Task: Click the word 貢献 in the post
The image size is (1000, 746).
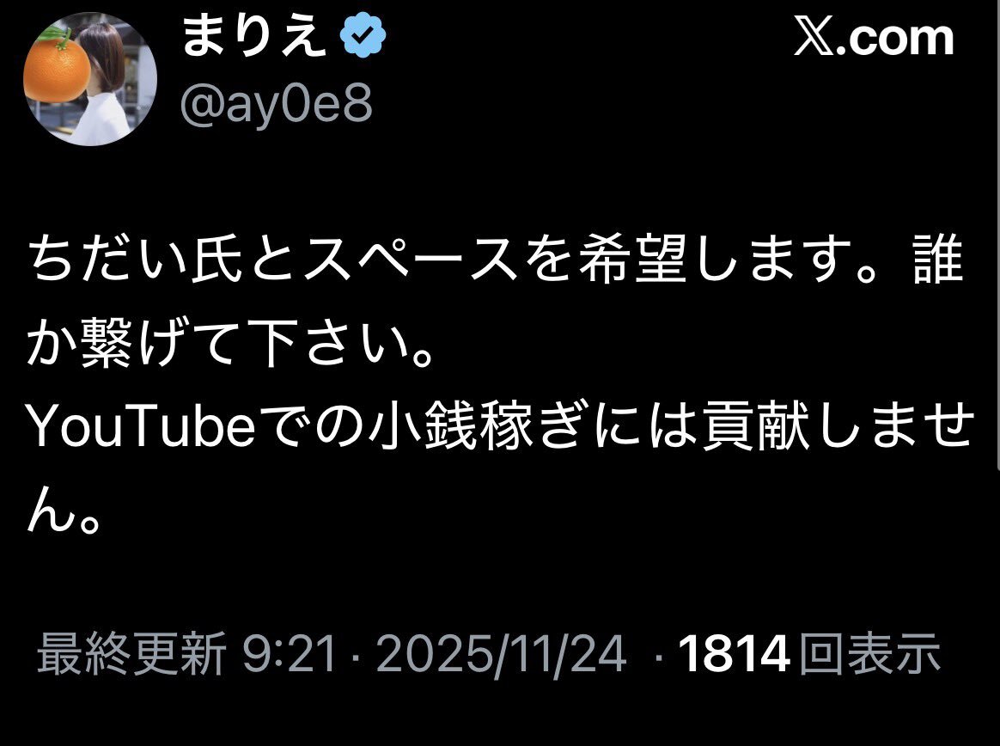Action: [756, 427]
